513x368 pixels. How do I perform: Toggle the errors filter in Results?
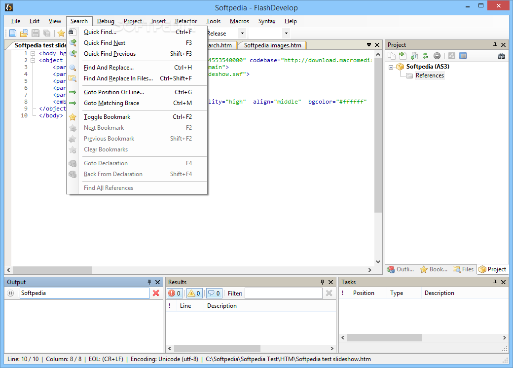(175, 293)
